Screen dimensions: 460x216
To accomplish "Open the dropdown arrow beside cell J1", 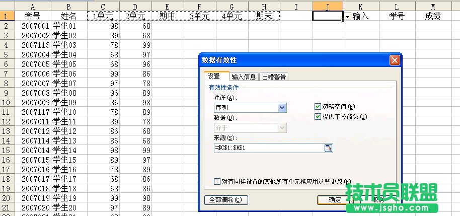I will point(347,17).
